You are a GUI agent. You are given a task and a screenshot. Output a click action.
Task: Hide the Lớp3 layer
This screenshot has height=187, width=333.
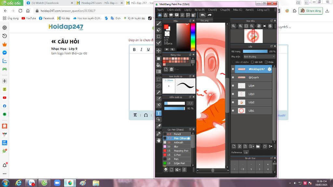233,94
